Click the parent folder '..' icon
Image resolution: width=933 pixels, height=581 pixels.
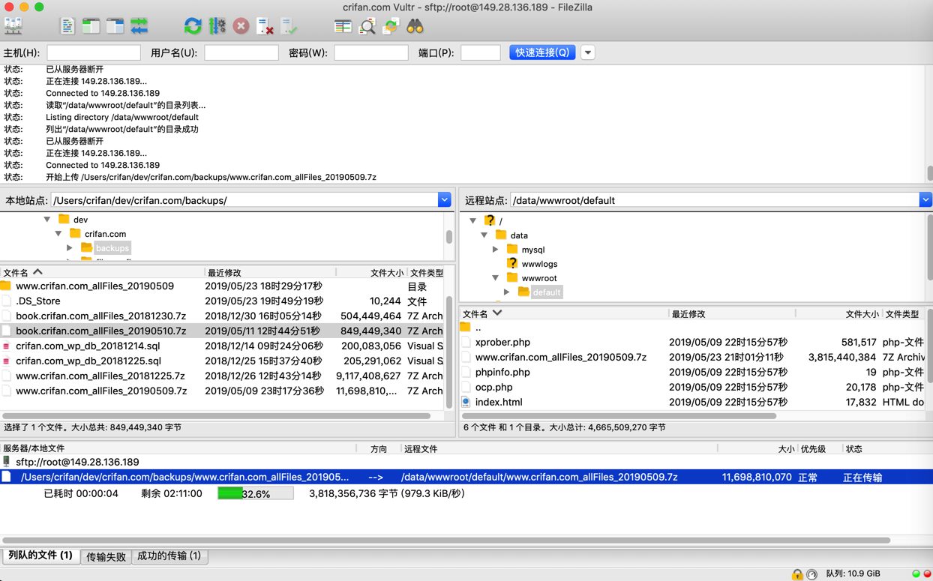466,328
